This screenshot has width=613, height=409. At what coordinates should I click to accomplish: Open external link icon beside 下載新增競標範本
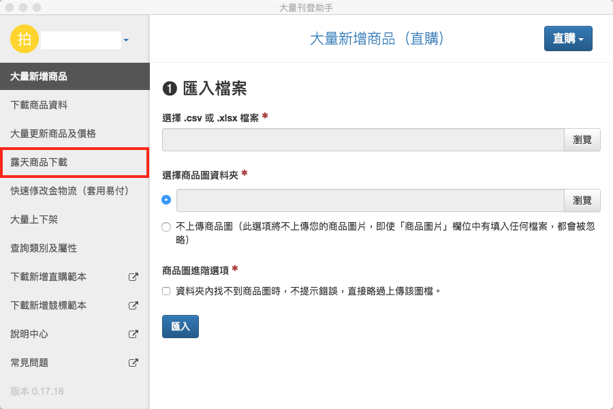[133, 306]
